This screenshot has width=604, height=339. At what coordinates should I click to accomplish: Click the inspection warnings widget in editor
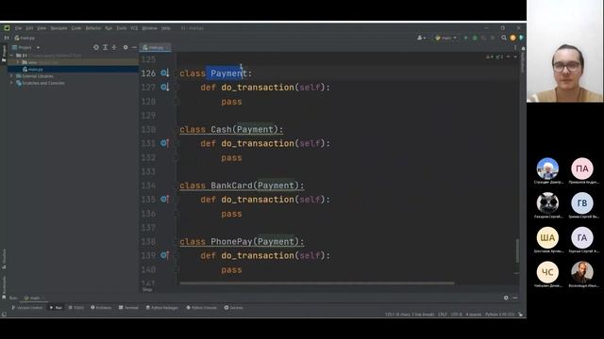coord(495,56)
